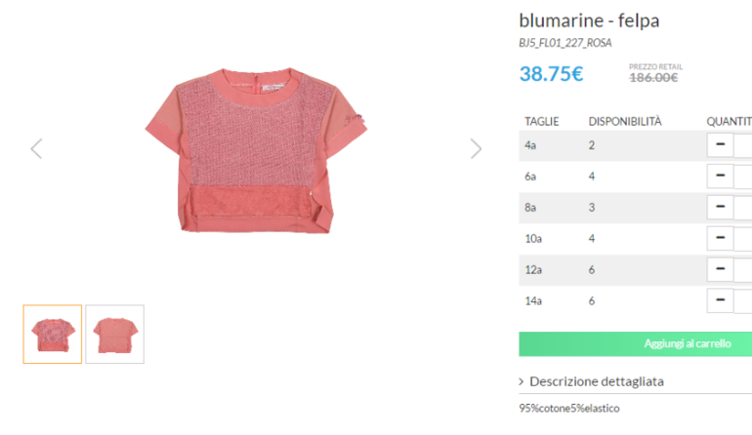Click the main pink sweatshirt image
The height and width of the screenshot is (435, 752).
coord(256,148)
